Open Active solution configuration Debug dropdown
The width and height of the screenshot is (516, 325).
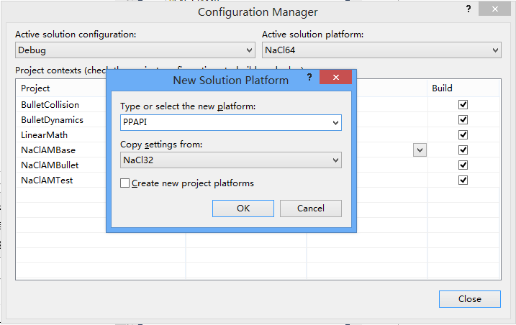tap(249, 50)
